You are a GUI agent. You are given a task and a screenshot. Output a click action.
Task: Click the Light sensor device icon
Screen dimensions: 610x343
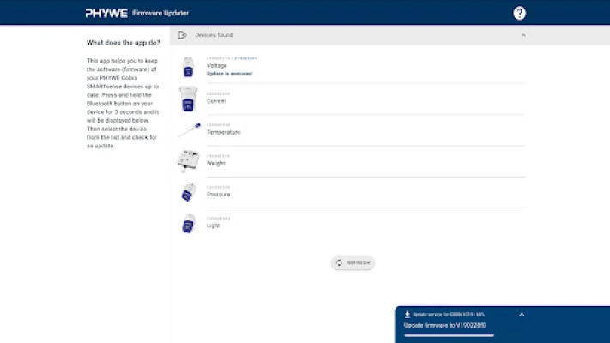coord(188,223)
